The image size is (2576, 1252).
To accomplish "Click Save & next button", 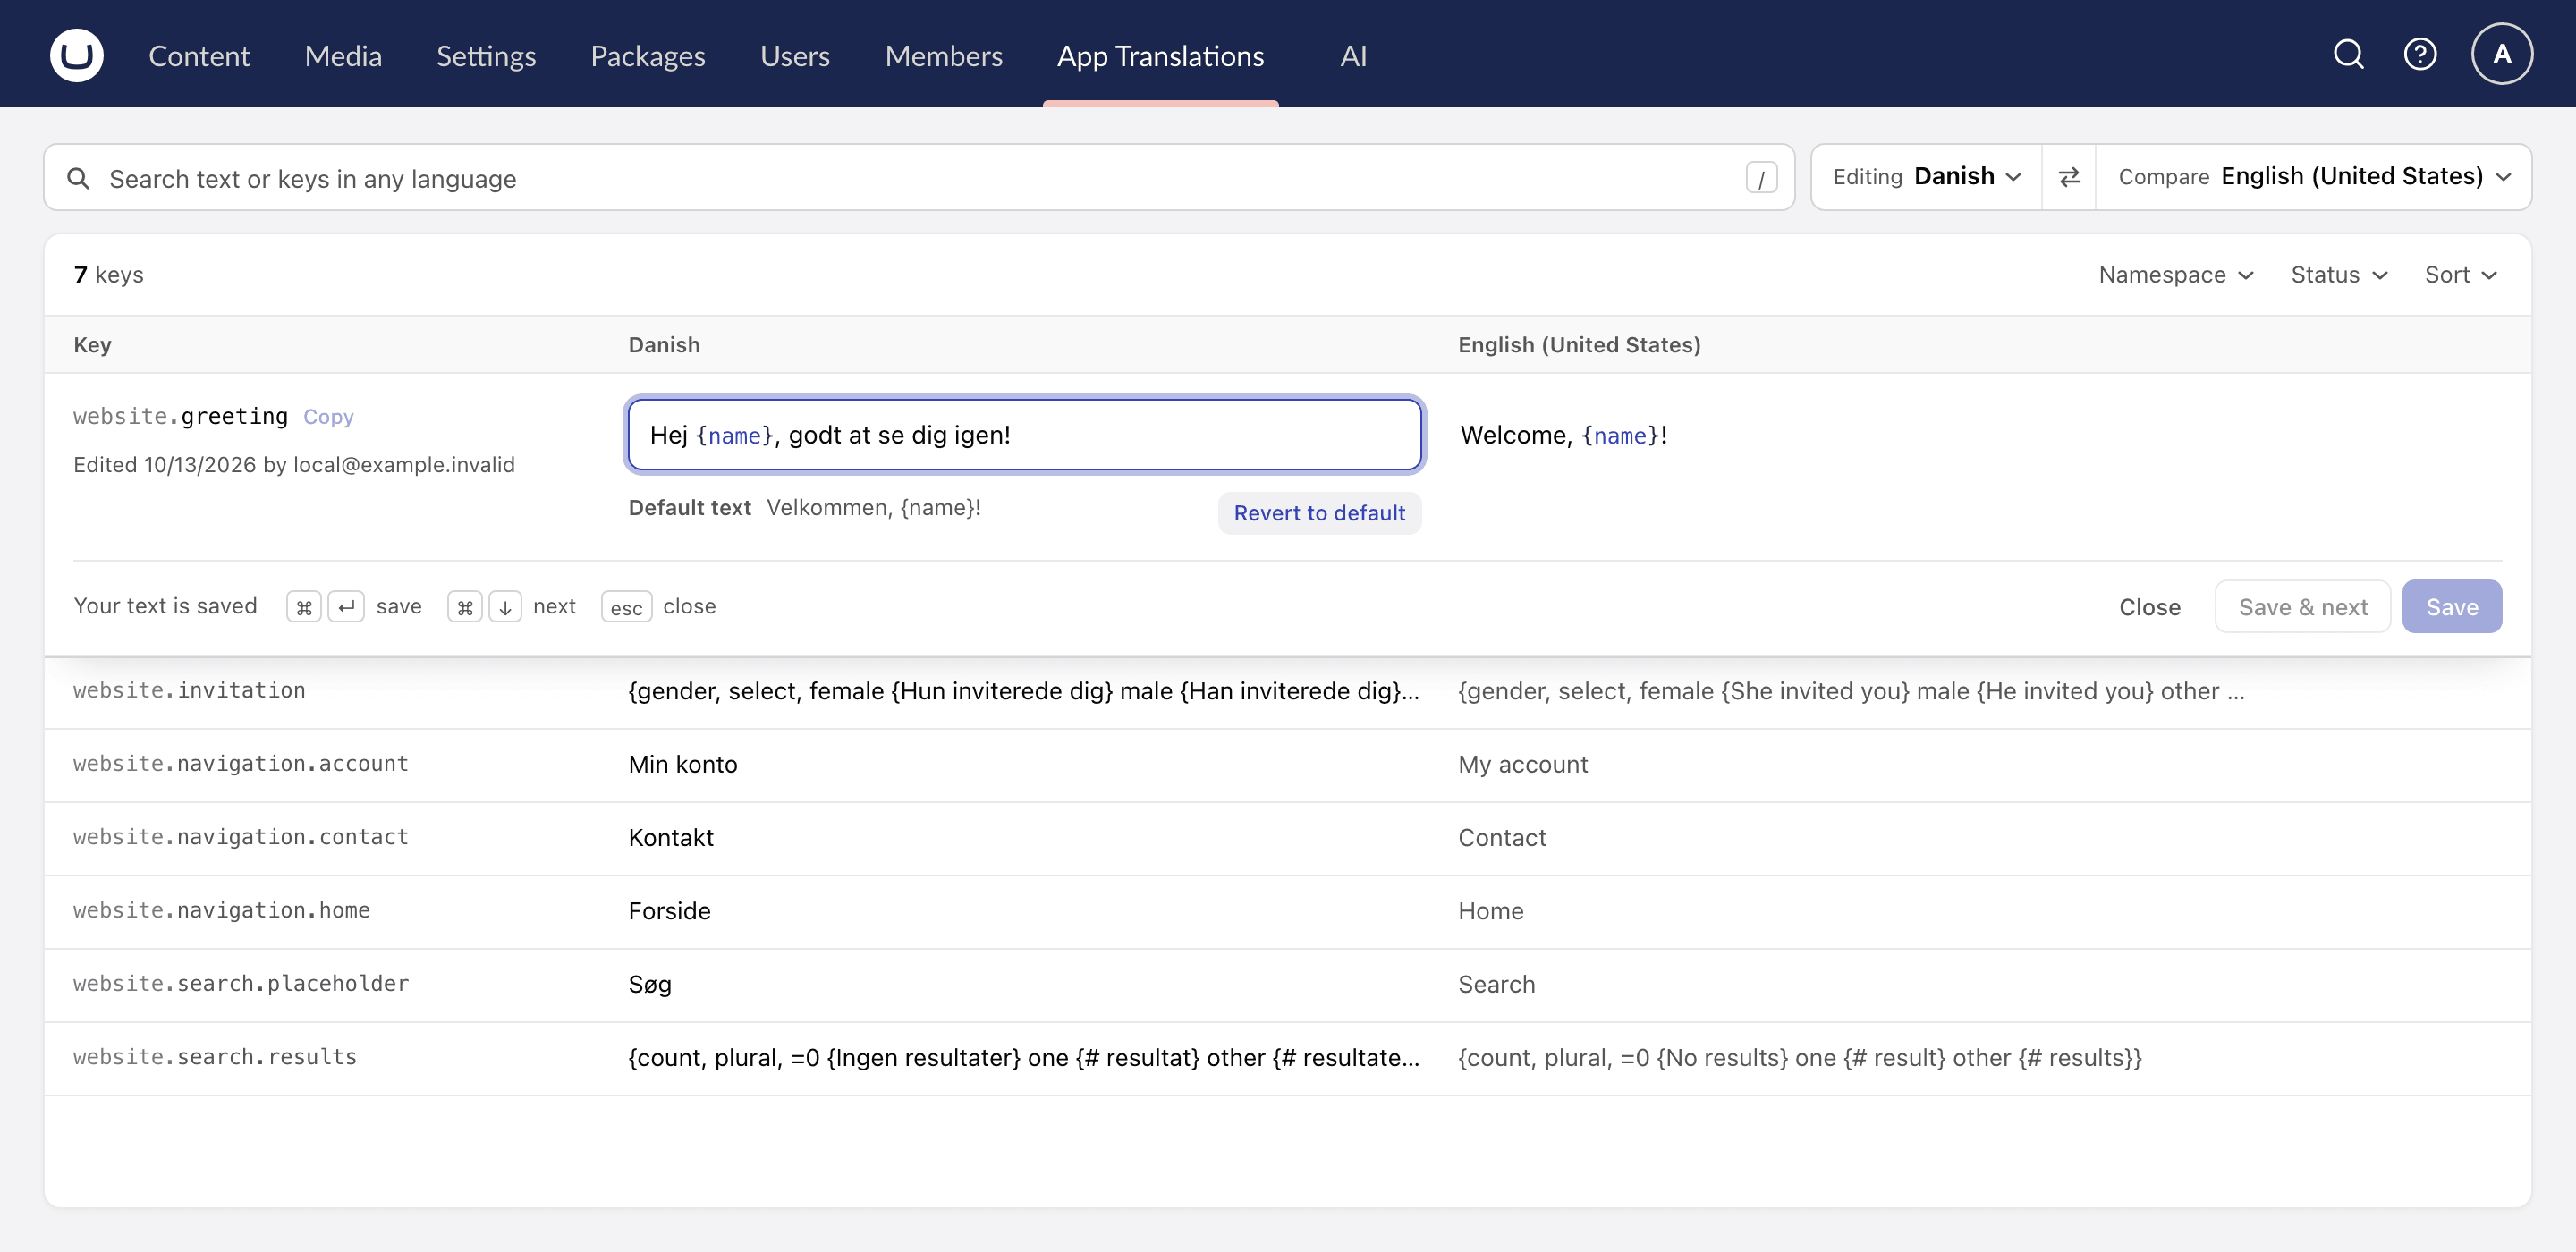I will [x=2303, y=607].
